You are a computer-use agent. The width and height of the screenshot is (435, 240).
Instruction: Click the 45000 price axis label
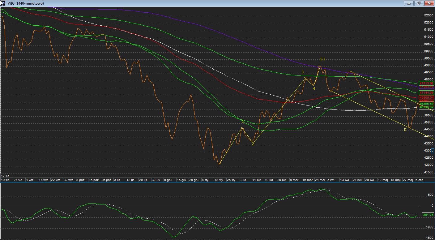(429, 122)
